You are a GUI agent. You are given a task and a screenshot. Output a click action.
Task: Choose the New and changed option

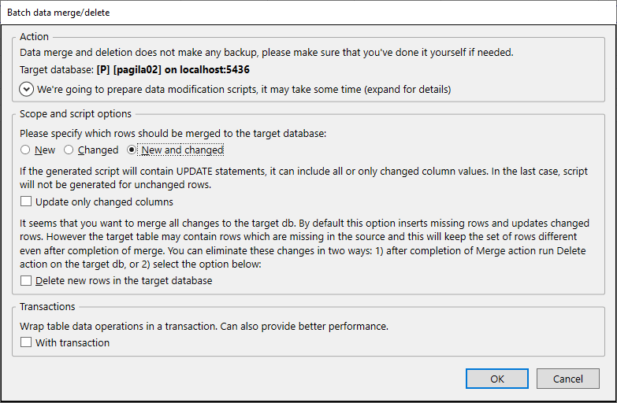132,150
